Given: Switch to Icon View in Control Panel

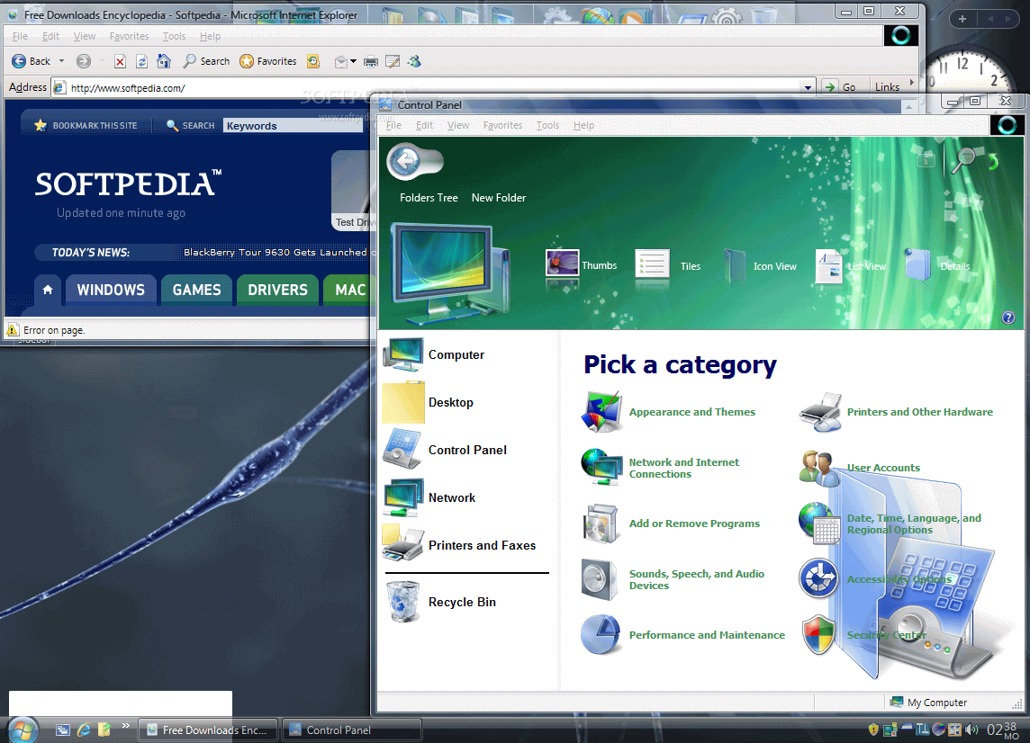Looking at the screenshot, I should point(759,266).
